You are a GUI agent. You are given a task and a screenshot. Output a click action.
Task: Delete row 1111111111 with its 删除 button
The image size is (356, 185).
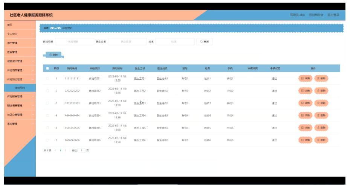(321, 79)
